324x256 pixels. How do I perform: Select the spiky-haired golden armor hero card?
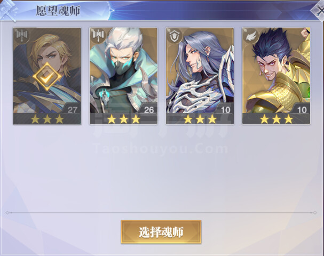click(276, 76)
